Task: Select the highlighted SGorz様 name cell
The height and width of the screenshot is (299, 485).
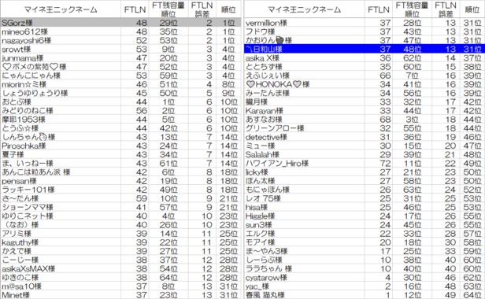Action: [x=61, y=23]
